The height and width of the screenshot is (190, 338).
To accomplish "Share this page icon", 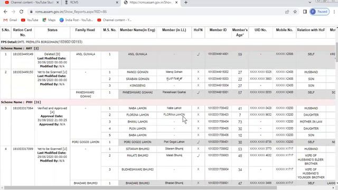I will (287, 12).
